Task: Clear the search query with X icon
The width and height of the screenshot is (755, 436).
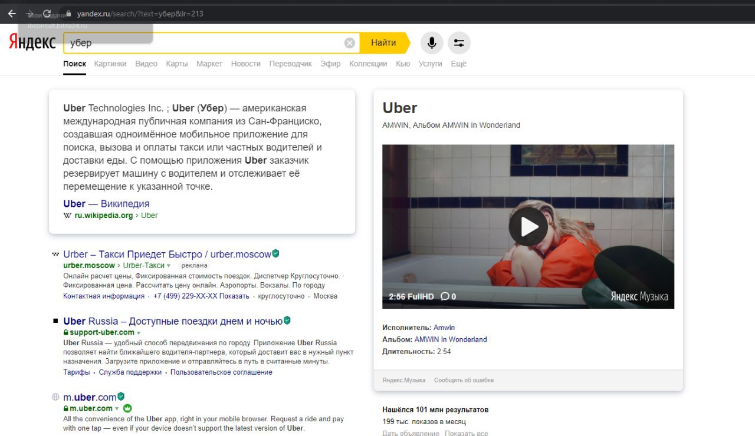Action: 350,43
